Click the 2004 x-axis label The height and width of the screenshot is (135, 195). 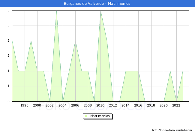point(63,105)
